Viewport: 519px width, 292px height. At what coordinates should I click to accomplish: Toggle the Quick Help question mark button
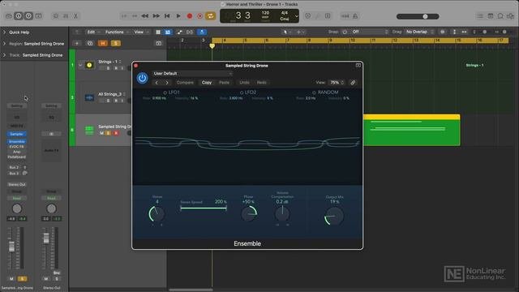tap(29, 16)
